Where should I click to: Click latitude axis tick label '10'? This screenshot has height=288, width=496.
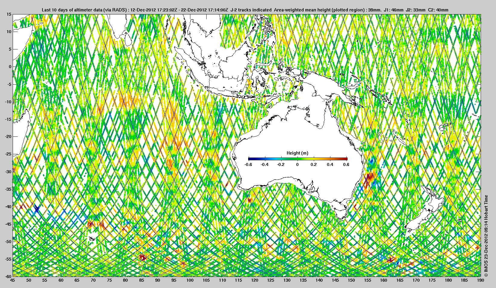tap(9, 32)
